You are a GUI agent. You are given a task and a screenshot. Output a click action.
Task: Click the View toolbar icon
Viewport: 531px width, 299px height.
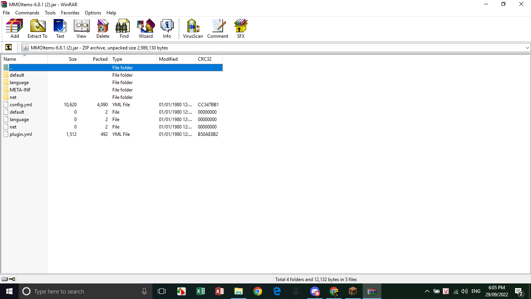pyautogui.click(x=81, y=29)
